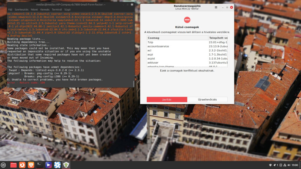Click the 'E: Unable to correct problems' terminal line
The width and height of the screenshot is (301, 169).
pos(55,80)
